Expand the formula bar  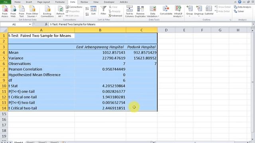[253, 24]
